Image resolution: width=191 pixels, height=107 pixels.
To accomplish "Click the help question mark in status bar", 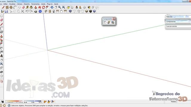I will point(9,106).
